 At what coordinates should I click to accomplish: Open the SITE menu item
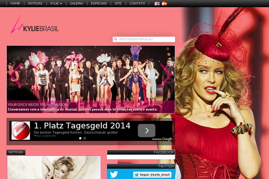coord(118,3)
